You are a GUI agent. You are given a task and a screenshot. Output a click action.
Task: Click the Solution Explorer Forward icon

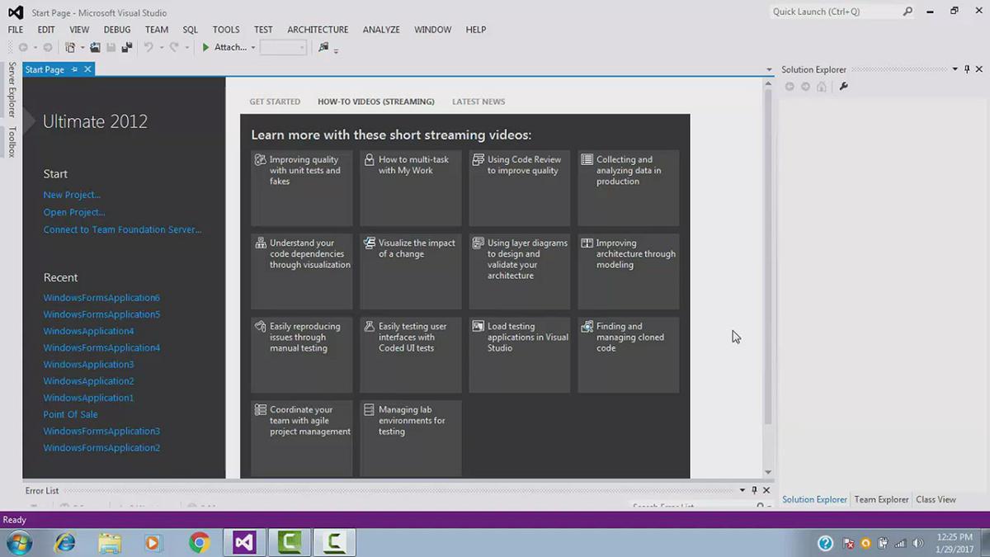click(x=805, y=87)
